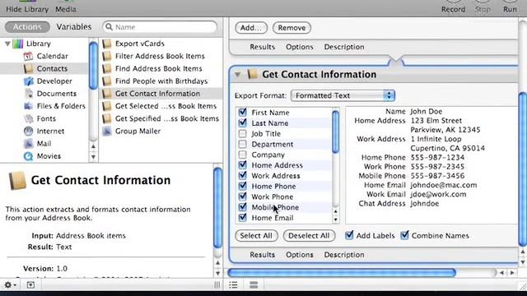Open Description of Get Contact Information action
This screenshot has width=527, height=296.
coord(344,255)
